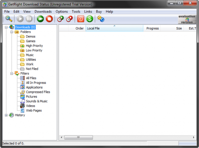Maximize the GetRight window

179,3
